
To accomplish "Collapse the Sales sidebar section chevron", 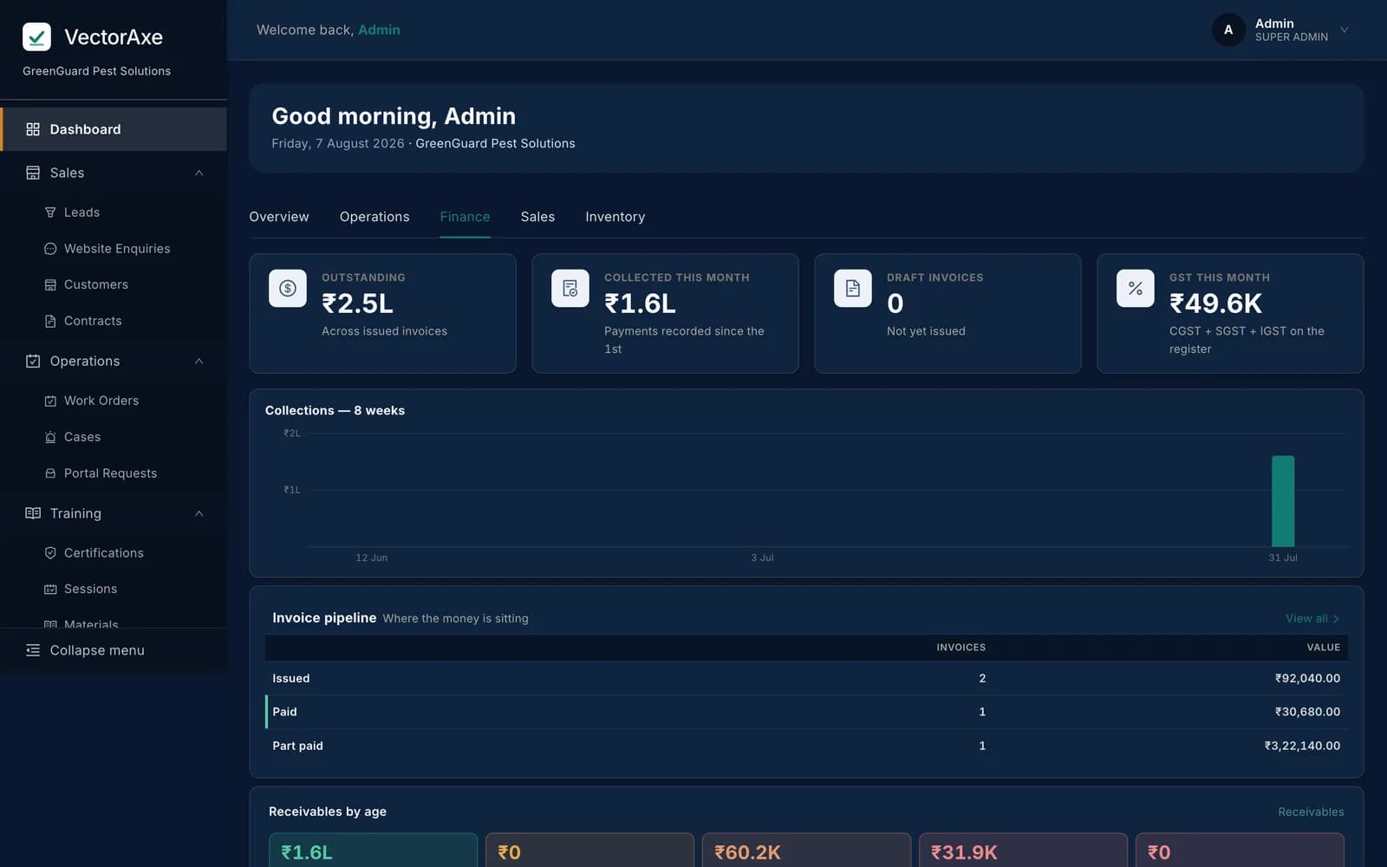I will [x=199, y=173].
